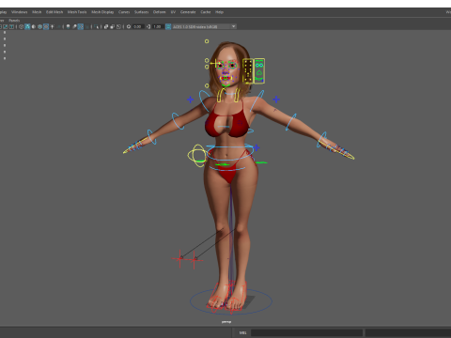Image resolution: width=451 pixels, height=338 pixels.
Task: Toggle the View Transform icon
Action: (168, 26)
